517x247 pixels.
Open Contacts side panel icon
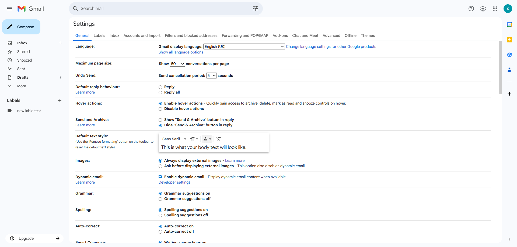click(509, 70)
